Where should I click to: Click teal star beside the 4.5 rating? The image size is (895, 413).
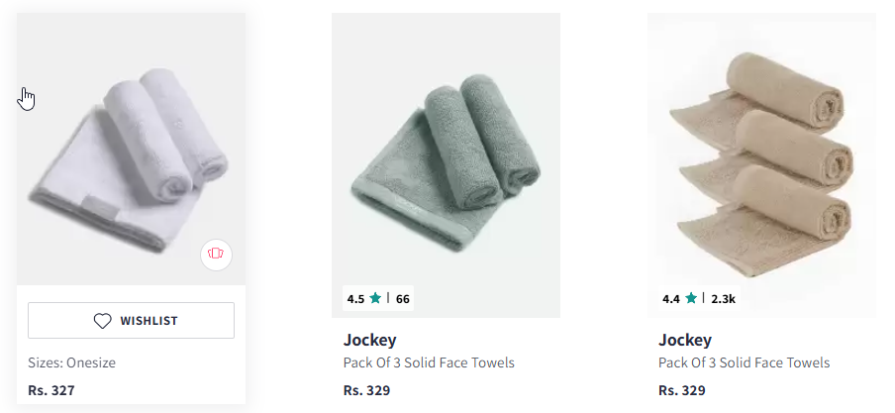pyautogui.click(x=375, y=298)
